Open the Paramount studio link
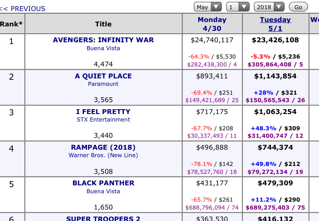This screenshot has height=221, width=319. pyautogui.click(x=103, y=84)
